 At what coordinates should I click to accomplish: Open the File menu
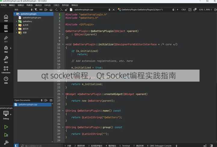click(3, 5)
